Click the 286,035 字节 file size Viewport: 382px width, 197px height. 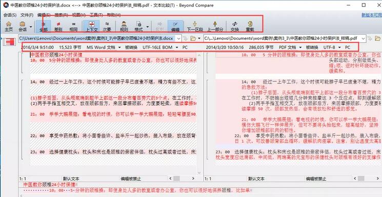(x=262, y=47)
